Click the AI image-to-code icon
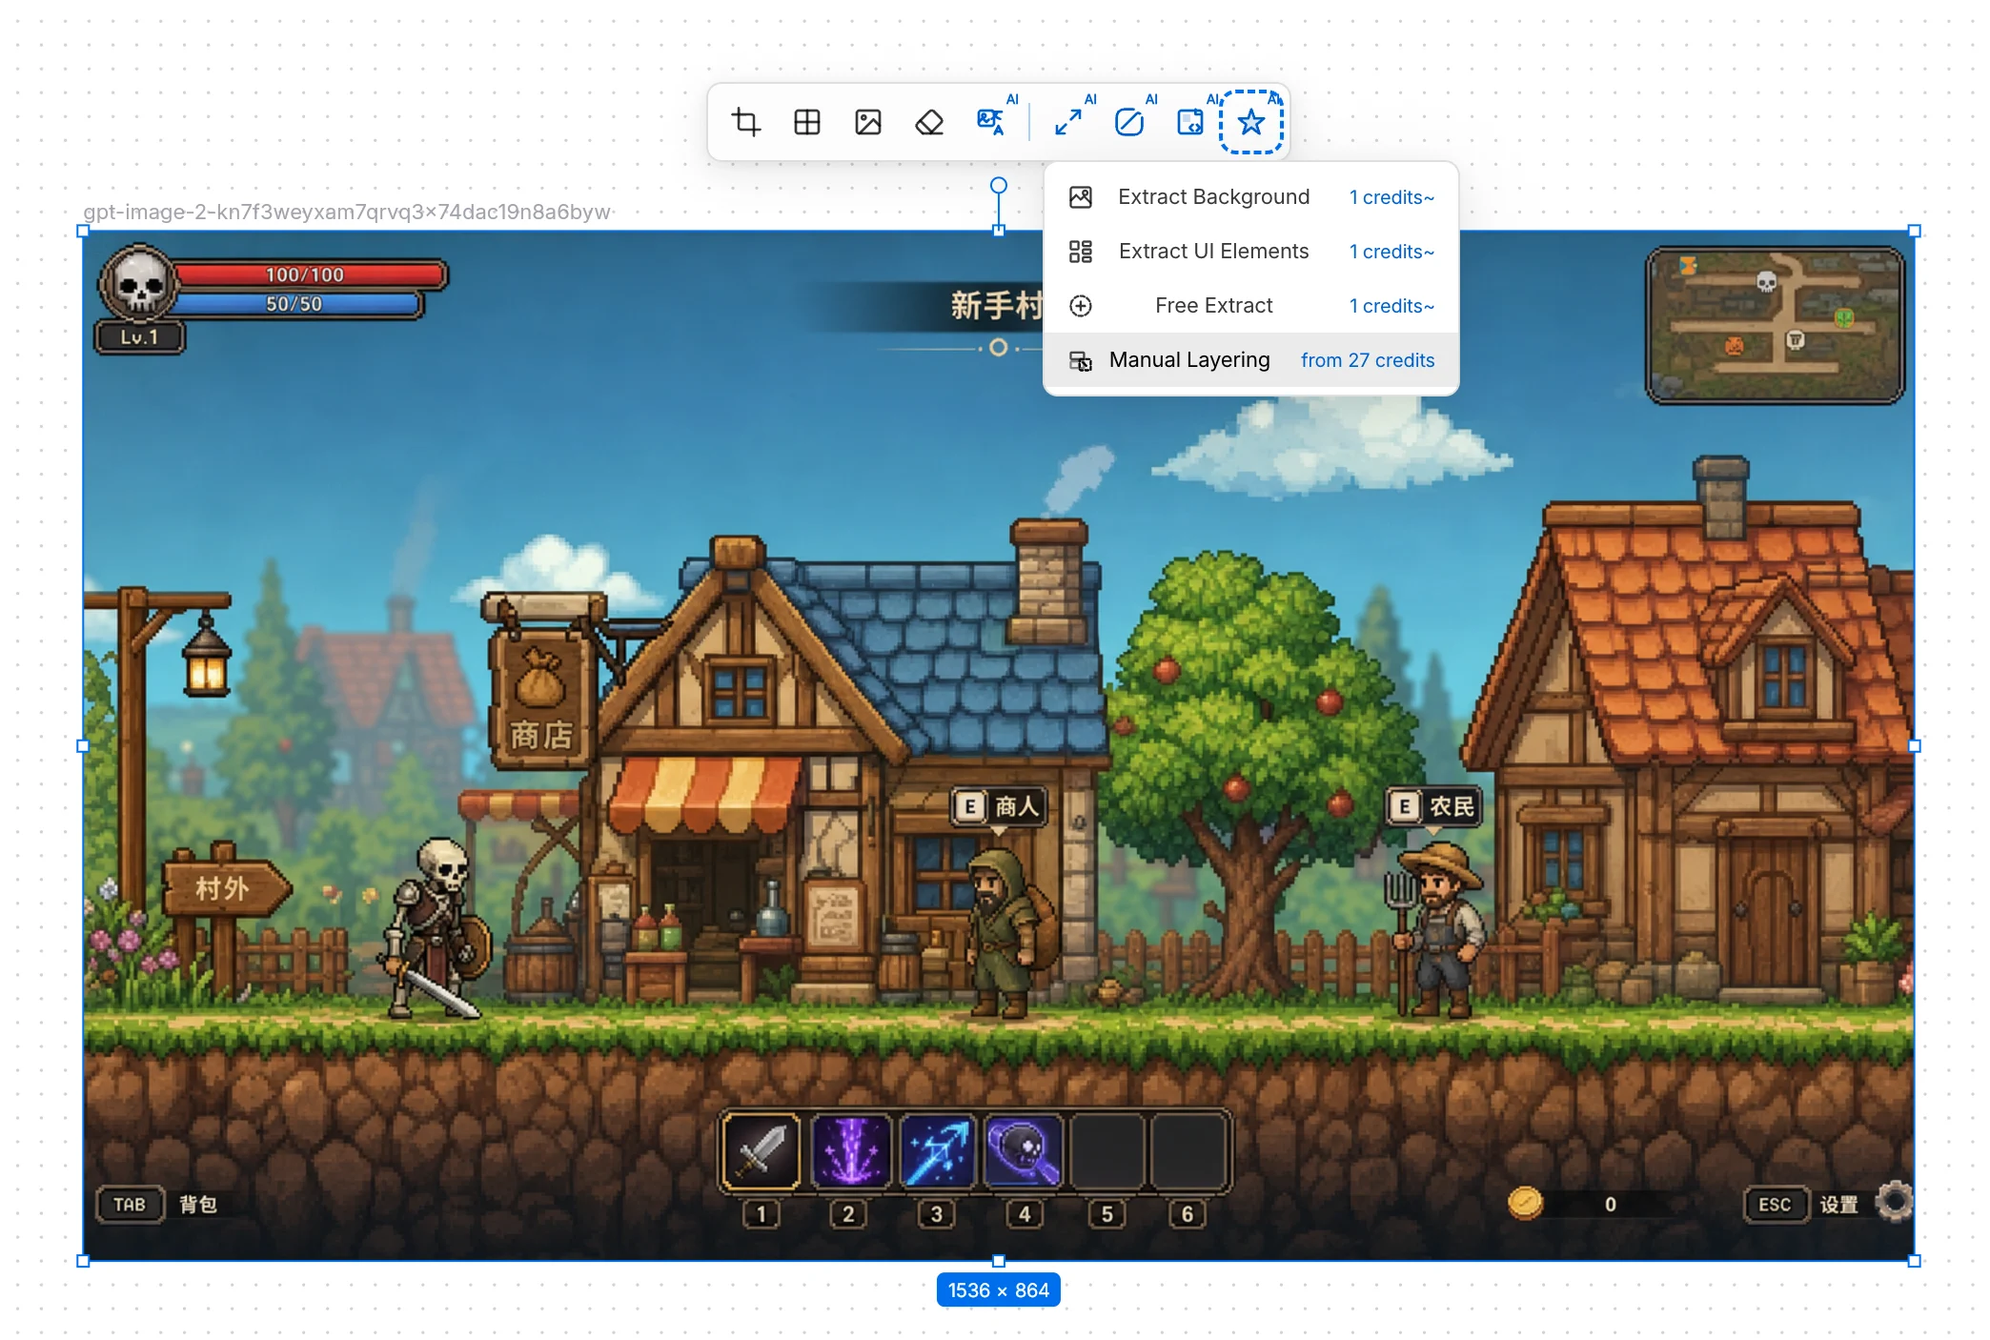 coord(1190,122)
